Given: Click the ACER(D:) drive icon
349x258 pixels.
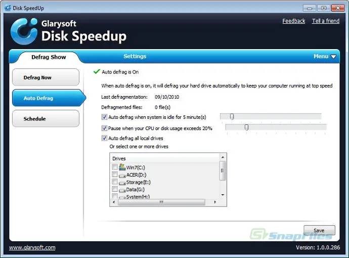Looking at the screenshot, I should (122, 176).
